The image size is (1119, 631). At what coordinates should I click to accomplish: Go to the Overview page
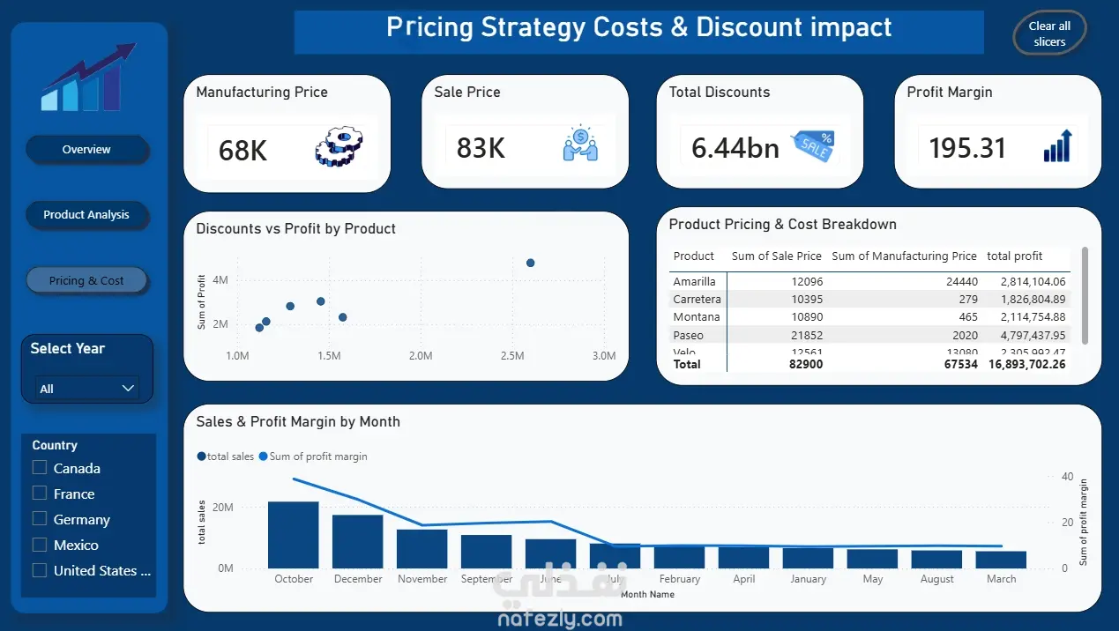point(86,150)
